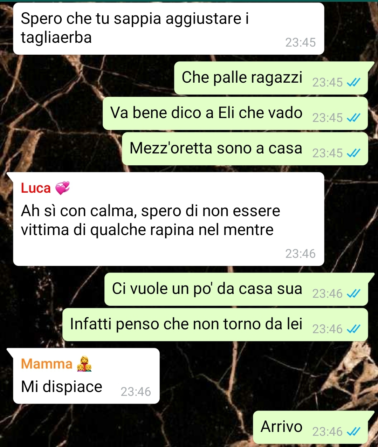
Task: Select the 'Ah sì con calma' message text
Action: 151,220
